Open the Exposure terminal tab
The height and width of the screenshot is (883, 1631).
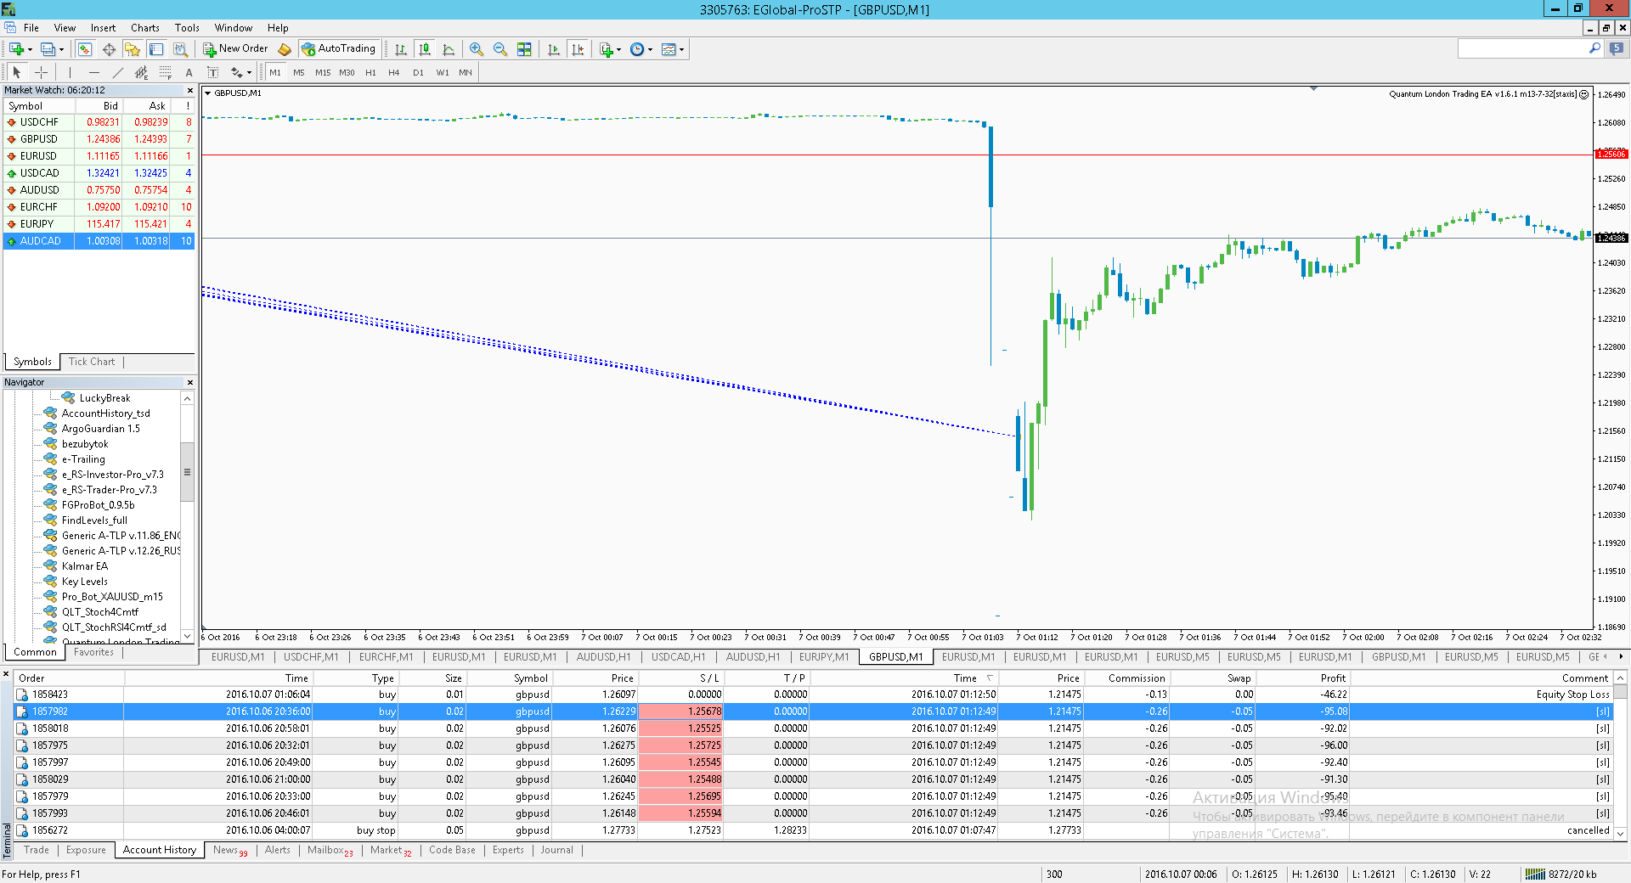point(87,850)
